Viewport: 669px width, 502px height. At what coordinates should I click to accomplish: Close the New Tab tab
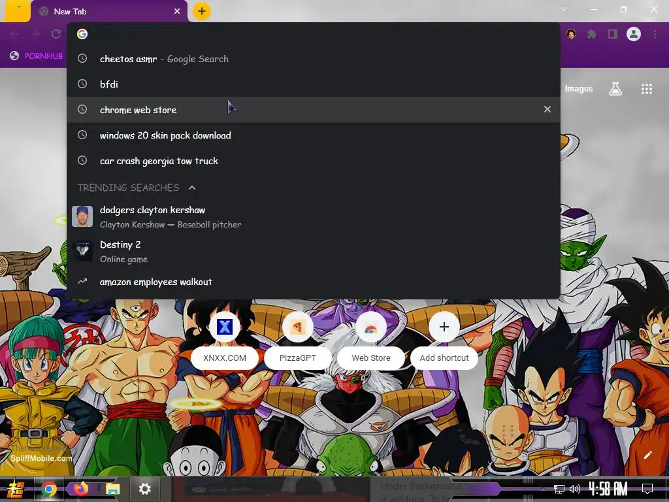click(177, 12)
